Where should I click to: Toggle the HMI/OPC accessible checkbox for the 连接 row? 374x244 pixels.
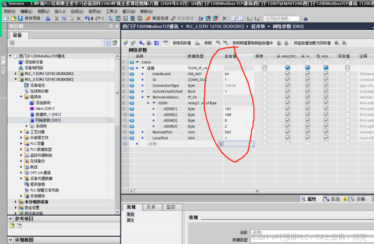coord(288,68)
